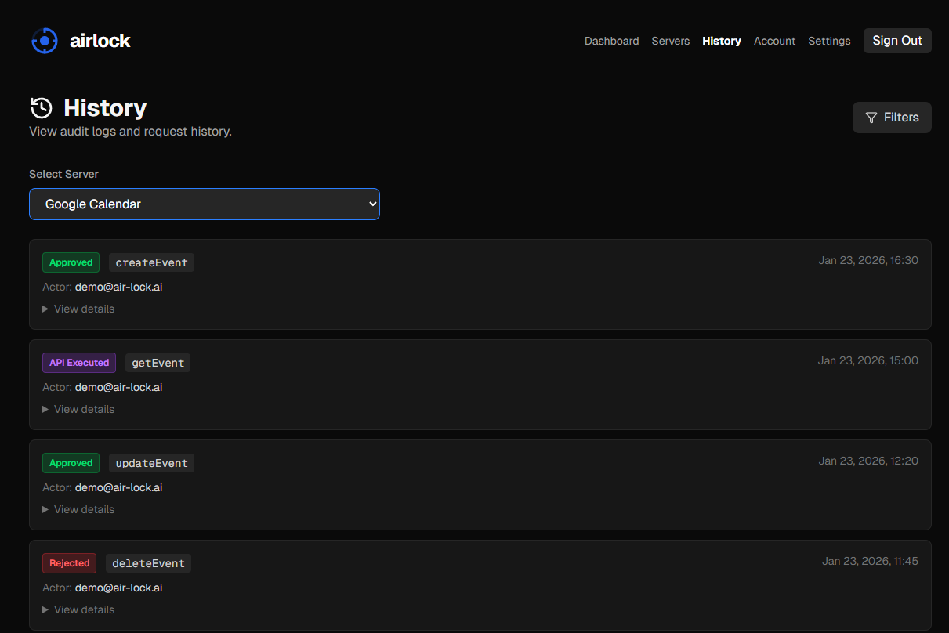Click the History page heading
This screenshot has width=949, height=633.
105,108
